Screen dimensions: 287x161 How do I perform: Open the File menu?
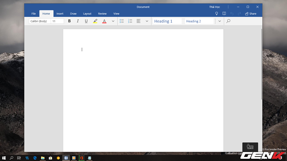coord(34,14)
